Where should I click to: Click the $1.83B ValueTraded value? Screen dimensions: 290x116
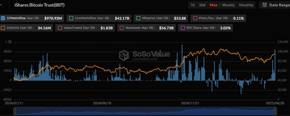[106, 28]
